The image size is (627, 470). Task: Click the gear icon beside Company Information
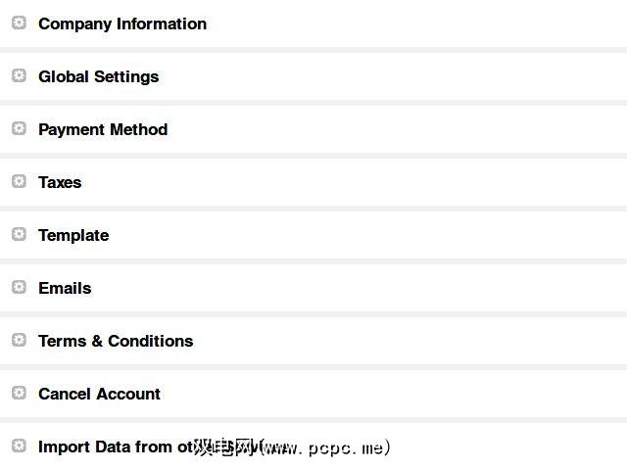pyautogui.click(x=19, y=23)
